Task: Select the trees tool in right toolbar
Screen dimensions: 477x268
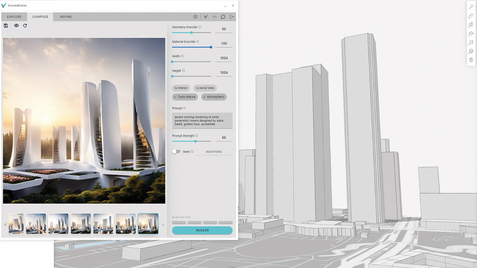Action: tap(471, 24)
